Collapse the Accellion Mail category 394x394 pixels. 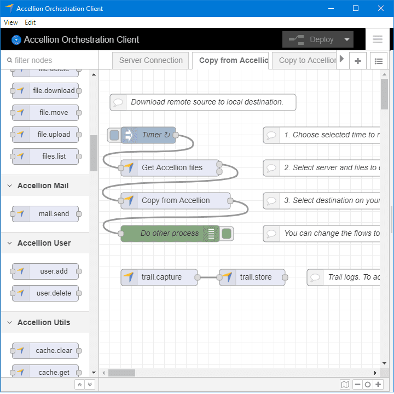9,186
